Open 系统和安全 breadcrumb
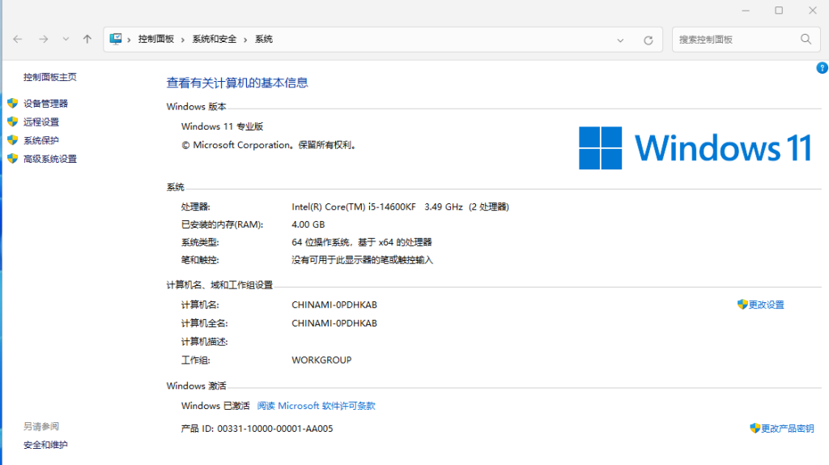This screenshot has width=829, height=465. click(214, 39)
